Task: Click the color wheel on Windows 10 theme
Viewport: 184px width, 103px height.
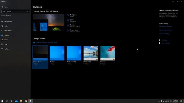Action: coord(97,59)
